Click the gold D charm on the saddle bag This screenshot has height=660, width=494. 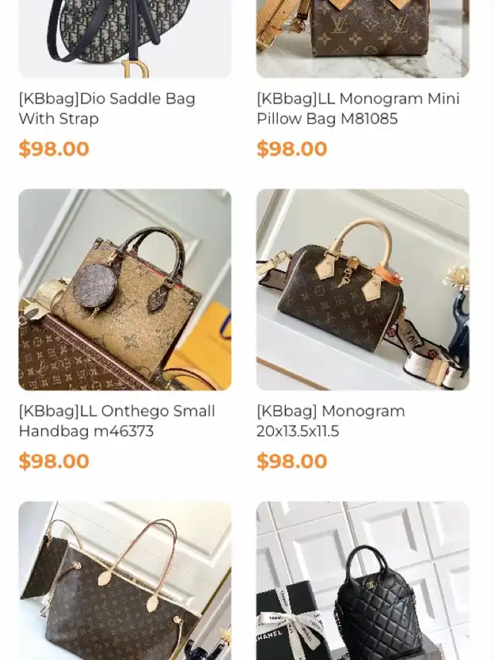point(135,70)
